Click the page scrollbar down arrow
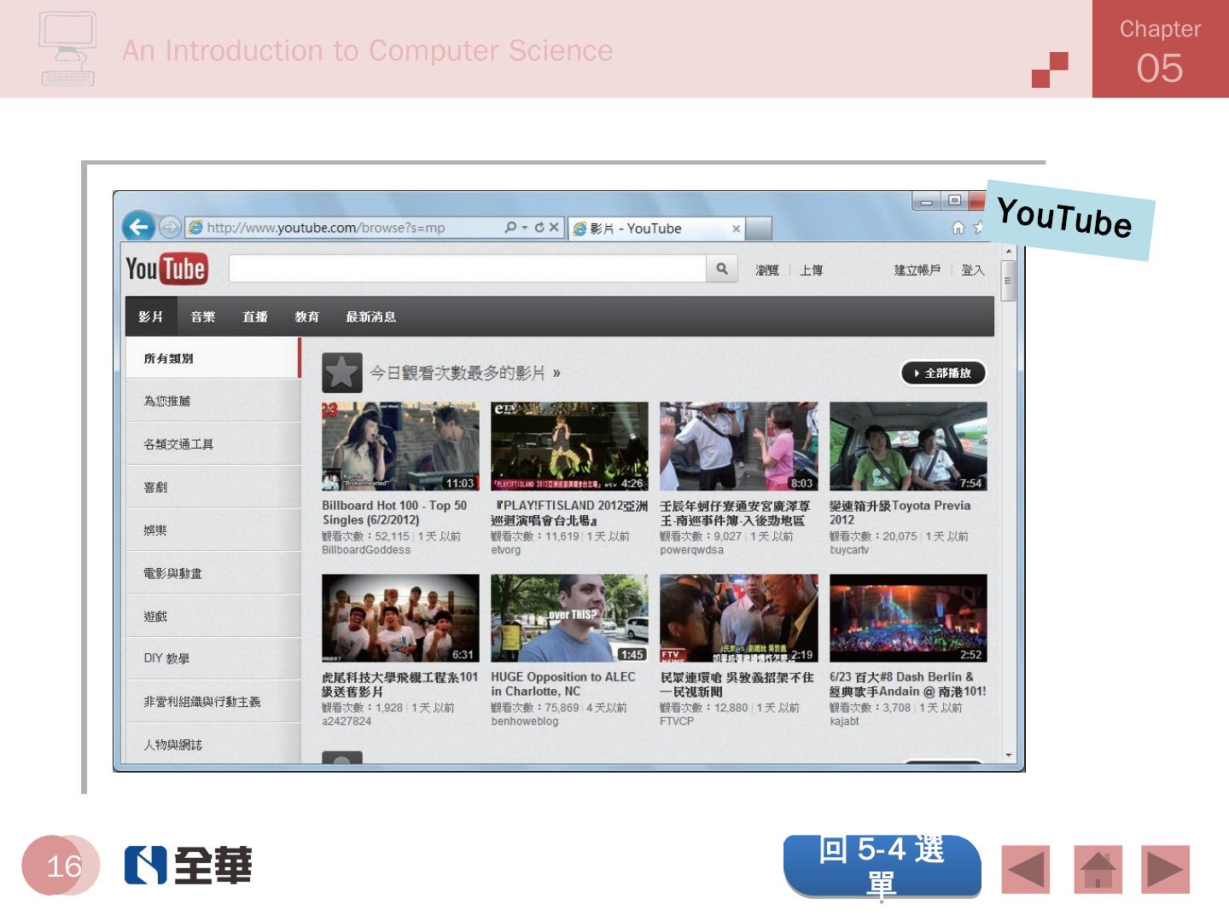This screenshot has width=1229, height=921. (1009, 756)
